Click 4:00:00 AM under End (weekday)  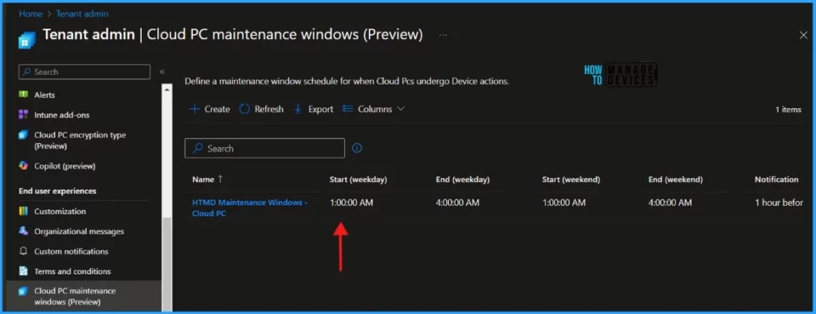pyautogui.click(x=457, y=203)
